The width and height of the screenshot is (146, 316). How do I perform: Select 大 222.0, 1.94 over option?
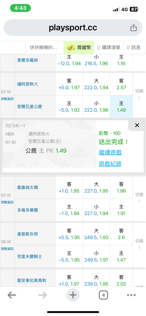(96, 84)
